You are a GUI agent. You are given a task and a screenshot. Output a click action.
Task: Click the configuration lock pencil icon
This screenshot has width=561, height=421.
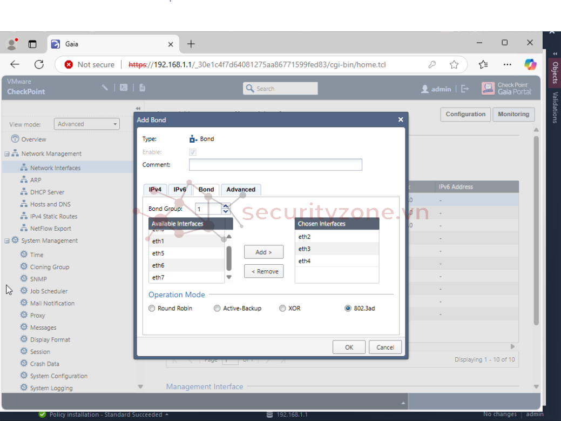[104, 88]
